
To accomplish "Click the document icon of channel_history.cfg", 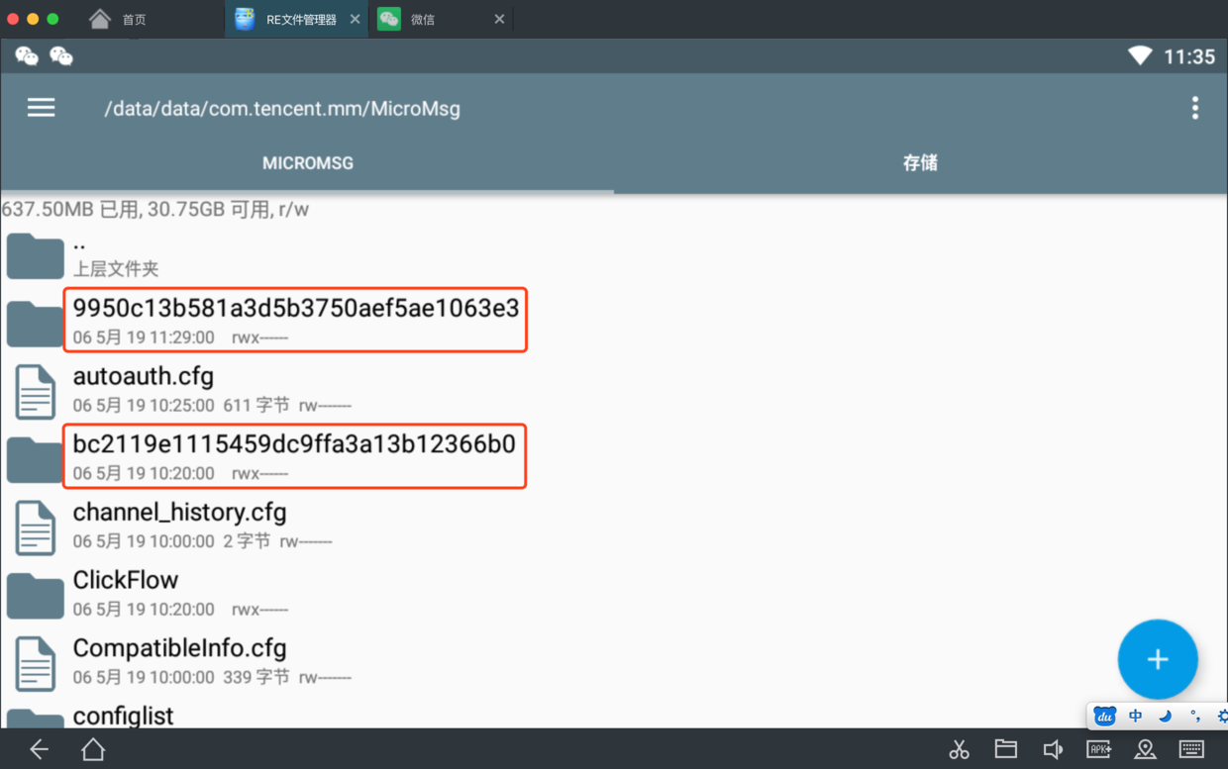I will click(x=36, y=527).
